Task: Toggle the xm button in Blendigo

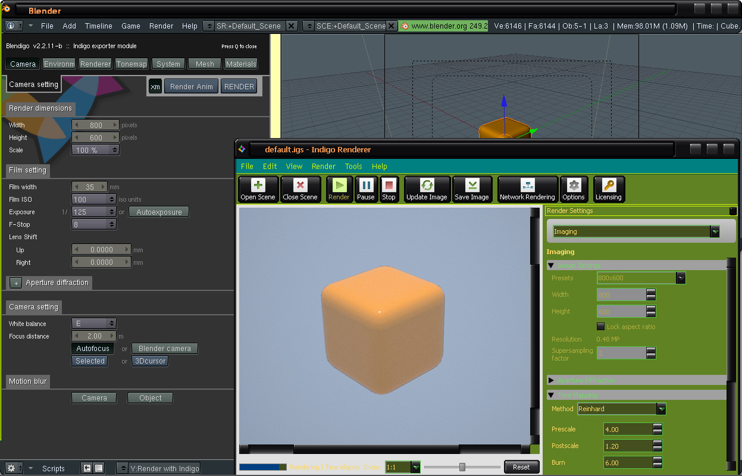Action: click(x=155, y=86)
